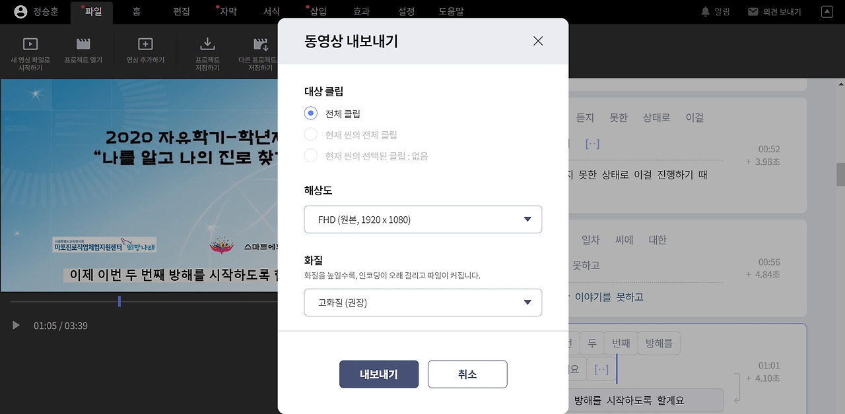Collapse the toolbar with the top-right arrow
The width and height of the screenshot is (845, 414).
pyautogui.click(x=827, y=11)
